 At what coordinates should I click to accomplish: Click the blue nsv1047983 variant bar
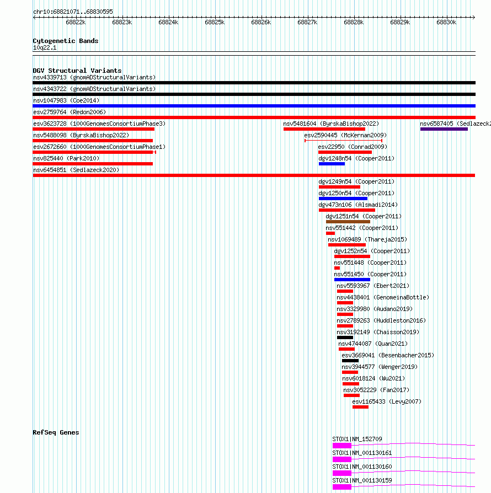(254, 106)
